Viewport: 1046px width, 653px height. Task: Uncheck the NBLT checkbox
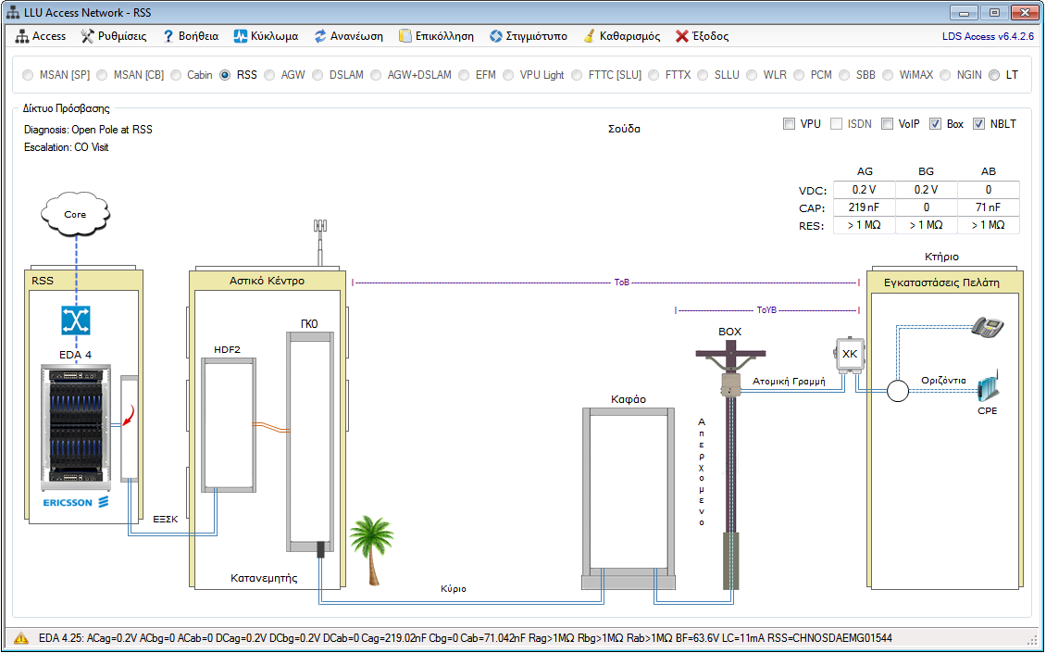[x=978, y=124]
